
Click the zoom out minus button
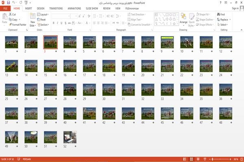coord(209,159)
